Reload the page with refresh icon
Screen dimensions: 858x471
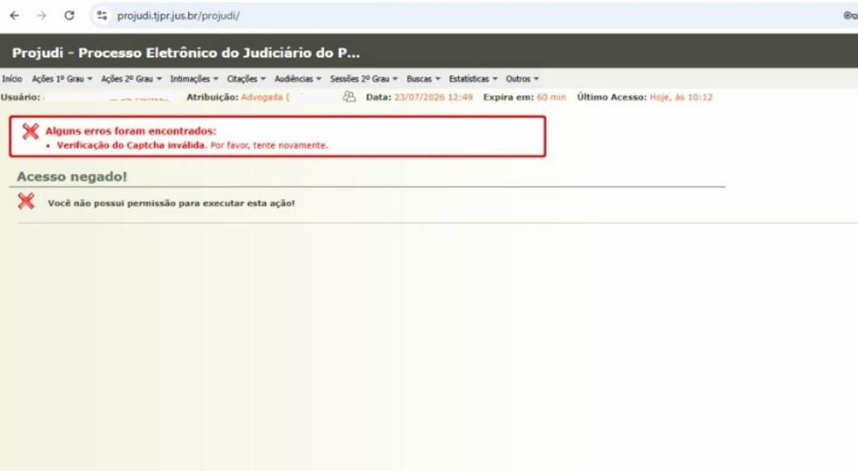[x=69, y=16]
